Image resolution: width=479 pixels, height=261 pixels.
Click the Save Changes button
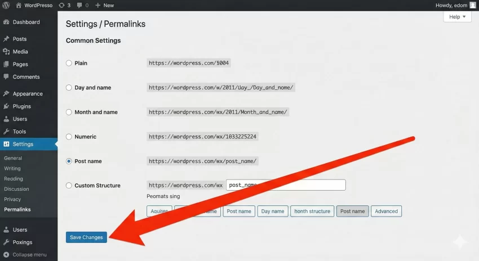(86, 237)
